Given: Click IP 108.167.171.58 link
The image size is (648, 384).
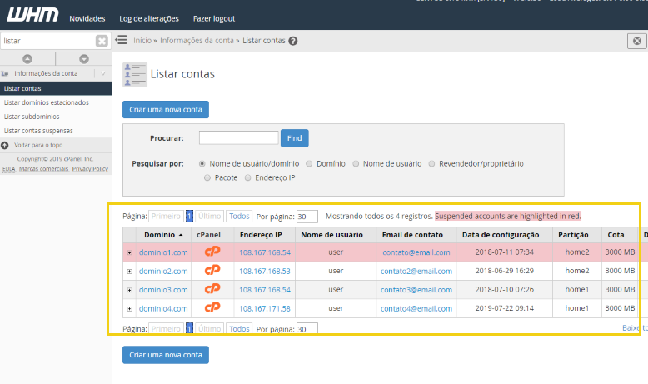Looking at the screenshot, I should [x=265, y=308].
